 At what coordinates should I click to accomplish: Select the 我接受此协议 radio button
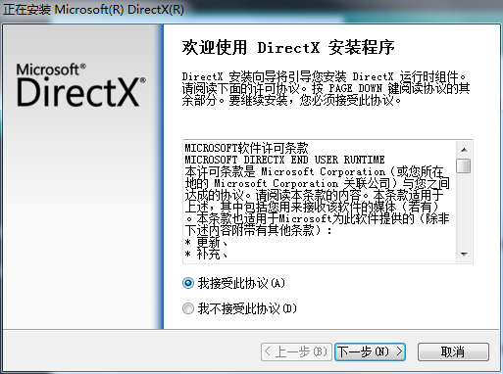pyautogui.click(x=188, y=283)
